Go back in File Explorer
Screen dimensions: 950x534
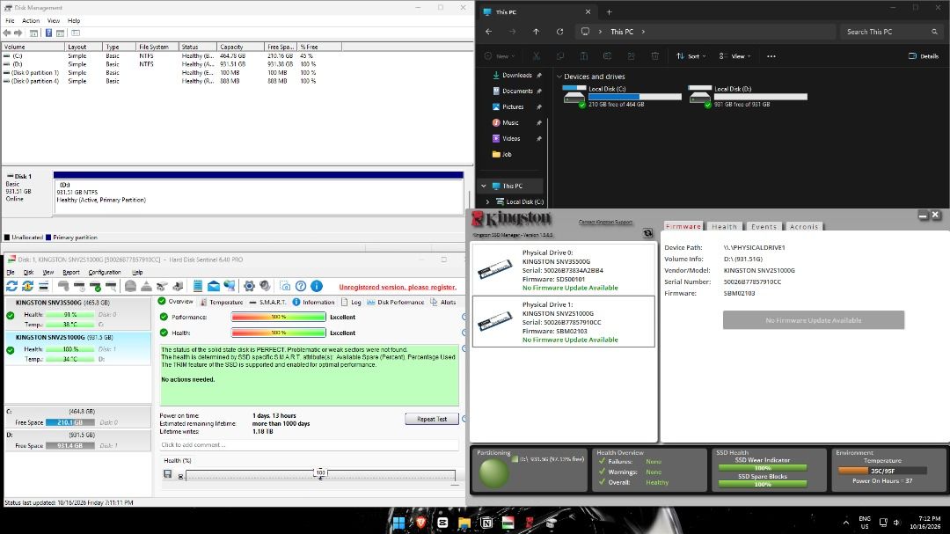[x=489, y=32]
